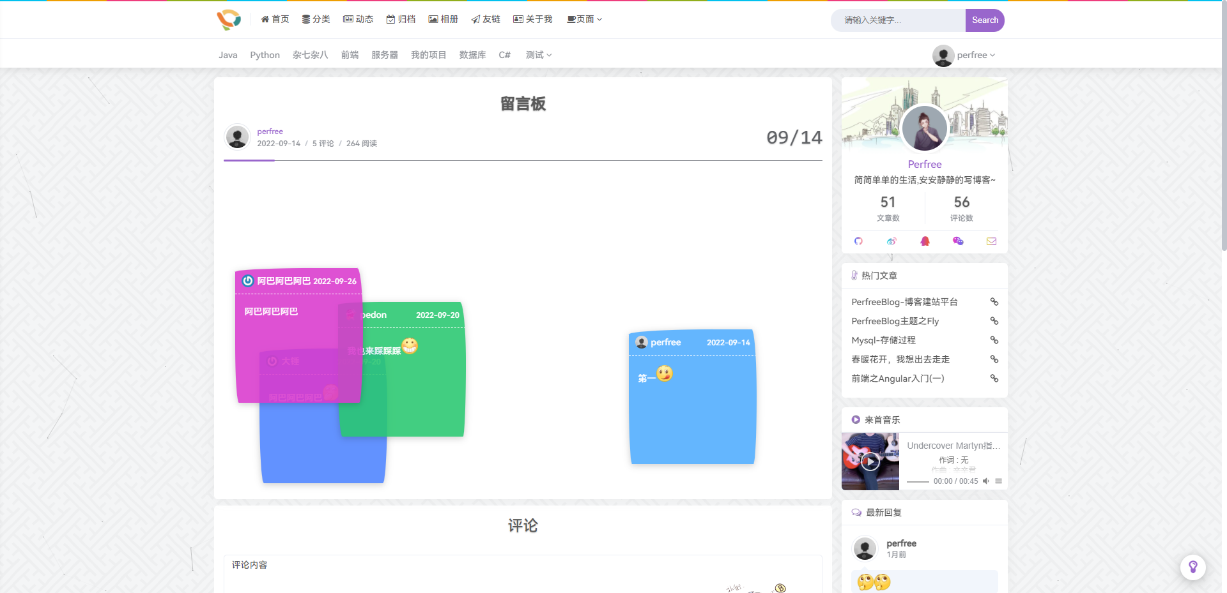Open Mysql-存储过程 article link
This screenshot has height=593, width=1227.
(x=883, y=340)
